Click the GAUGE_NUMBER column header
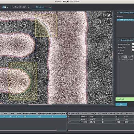 click(x=30, y=113)
